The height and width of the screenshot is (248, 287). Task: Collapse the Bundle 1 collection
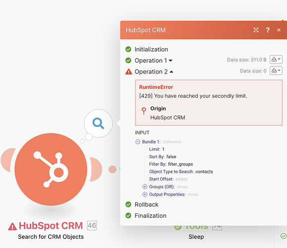pyautogui.click(x=138, y=142)
